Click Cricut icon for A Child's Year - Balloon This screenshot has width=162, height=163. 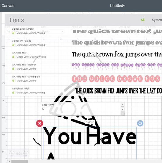13,69
